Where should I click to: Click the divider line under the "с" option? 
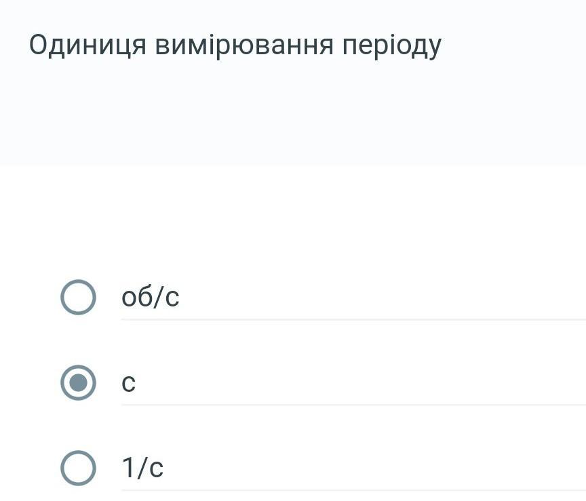(353, 405)
